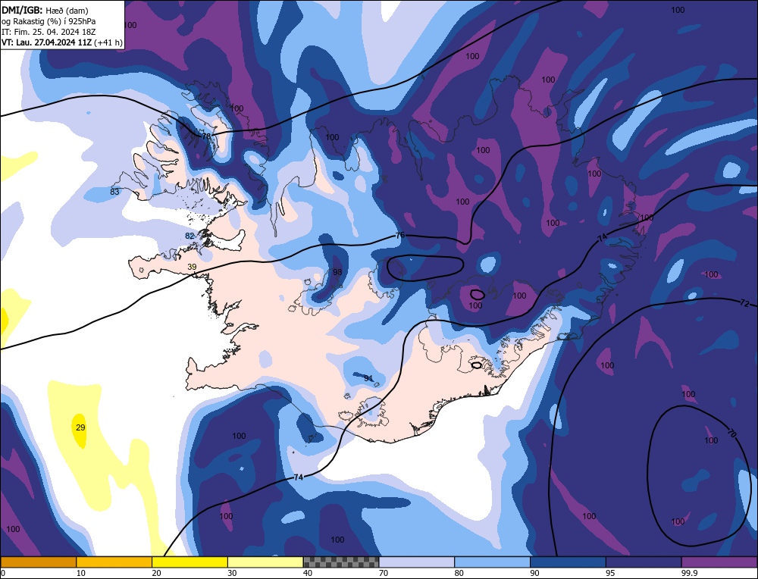Click the contour line label "76"
The height and width of the screenshot is (579, 758).
coord(399,235)
